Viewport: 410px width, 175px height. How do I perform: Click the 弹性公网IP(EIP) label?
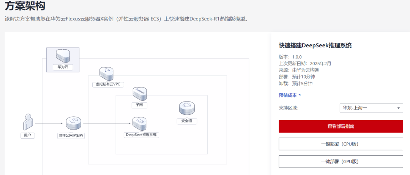(71, 136)
